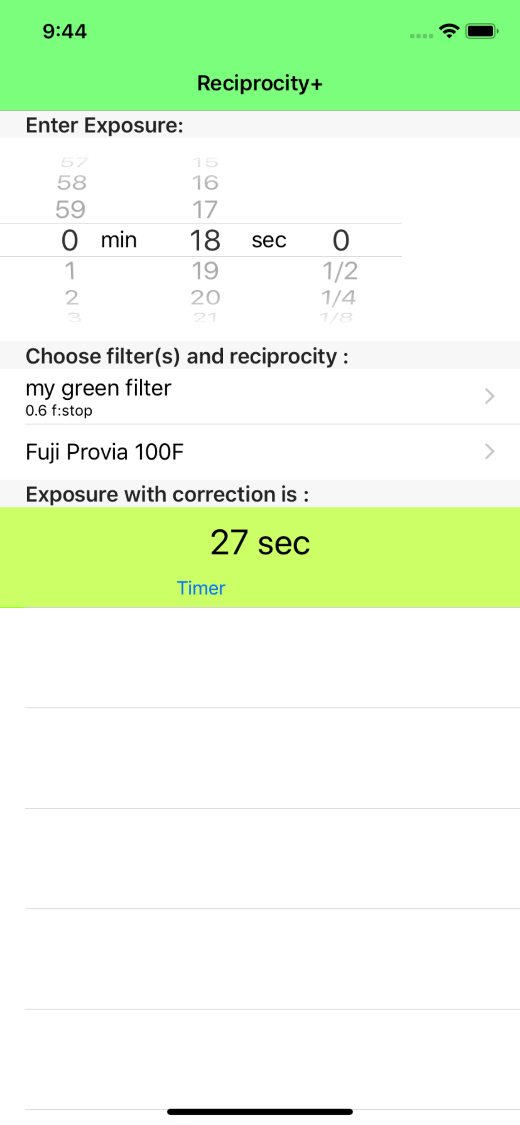
Task: Select 16 in the seconds picker
Action: click(205, 182)
